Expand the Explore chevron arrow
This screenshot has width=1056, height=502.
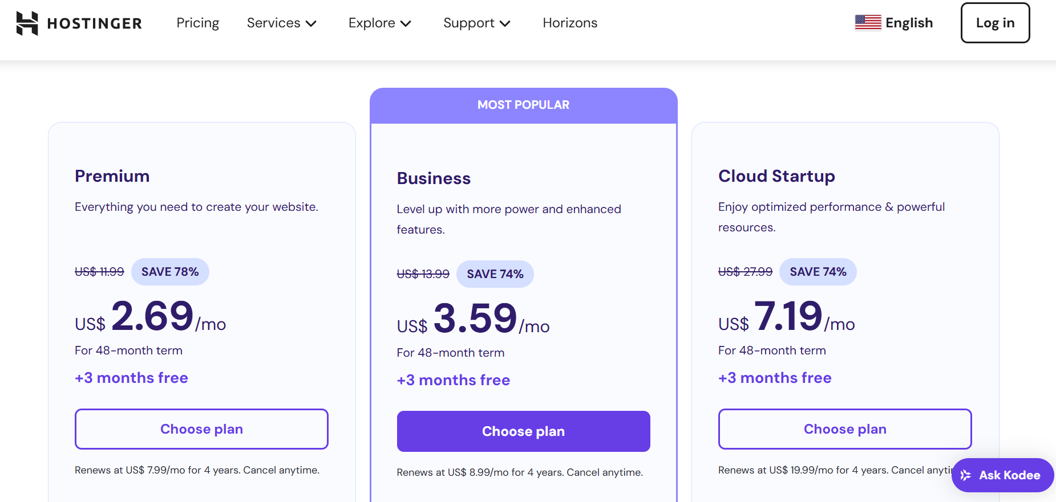click(406, 24)
